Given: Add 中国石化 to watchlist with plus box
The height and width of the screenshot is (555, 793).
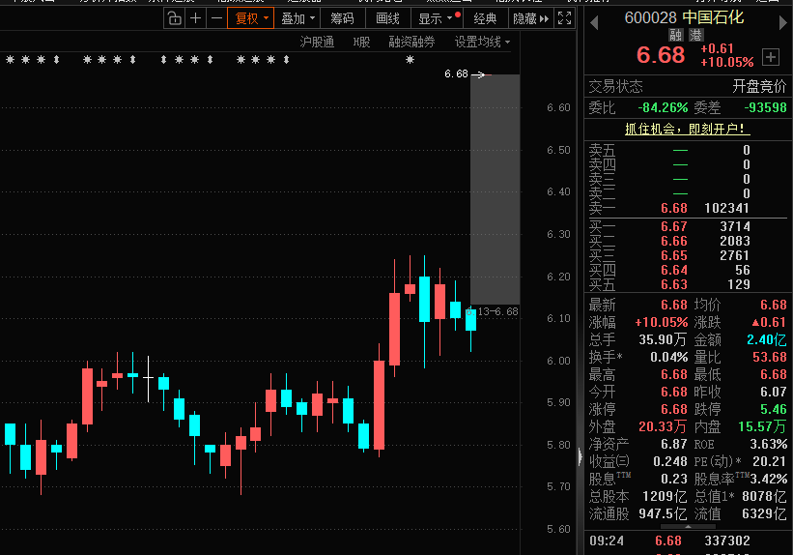Looking at the screenshot, I should (771, 56).
